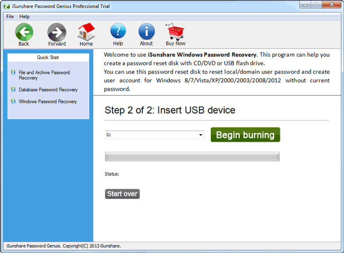This screenshot has height=253, width=344.
Task: Click icon beside File and Archive Password Recovery
Action: [x=13, y=72]
